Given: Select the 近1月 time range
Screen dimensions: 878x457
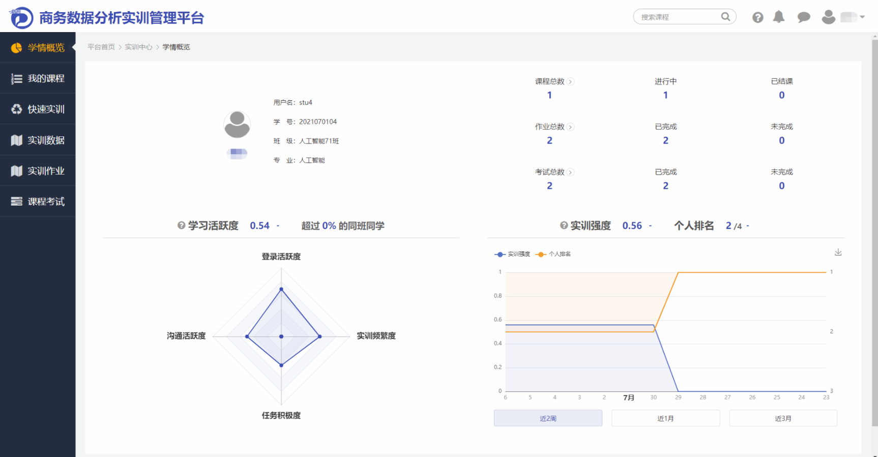Looking at the screenshot, I should tap(665, 418).
